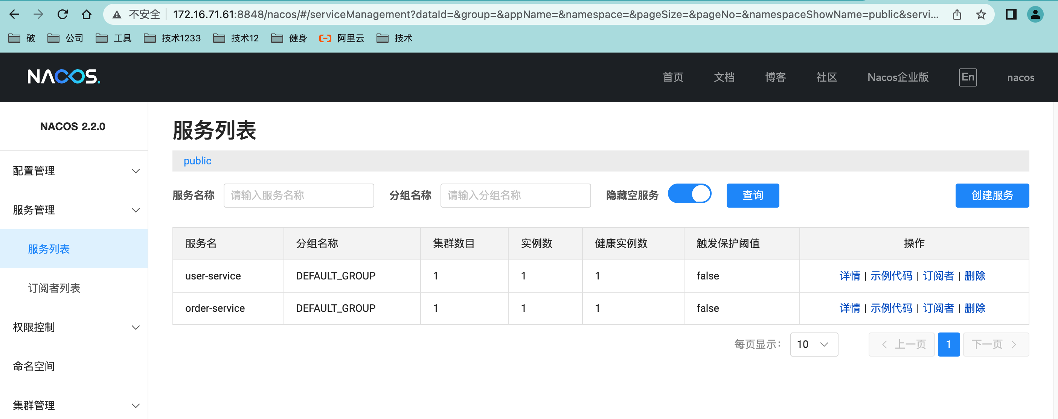Select 订阅者列表 in the sidebar
The image size is (1058, 419).
(54, 288)
